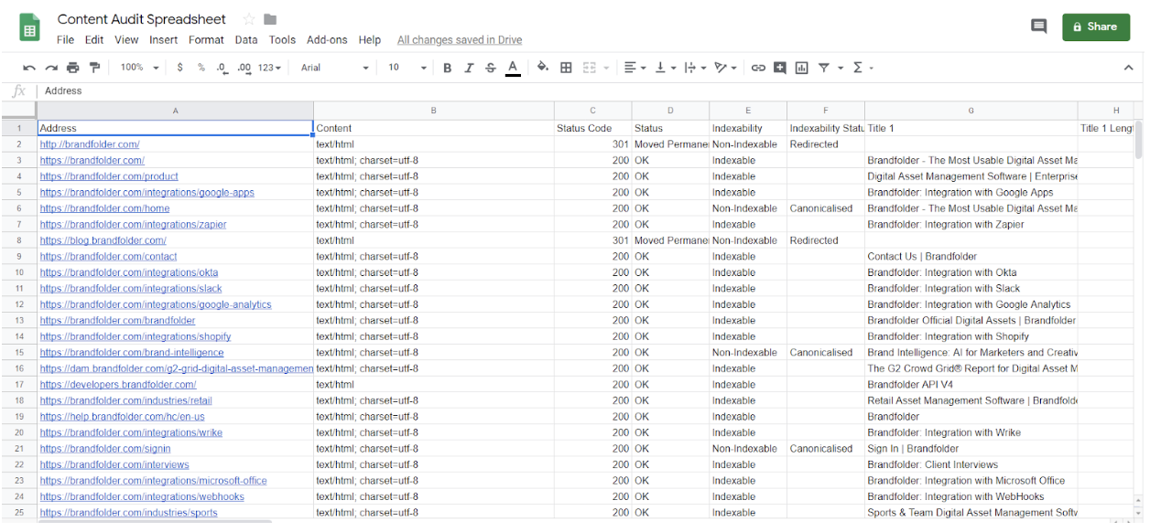Open the File menu
Image resolution: width=1150 pixels, height=532 pixels.
(x=65, y=40)
